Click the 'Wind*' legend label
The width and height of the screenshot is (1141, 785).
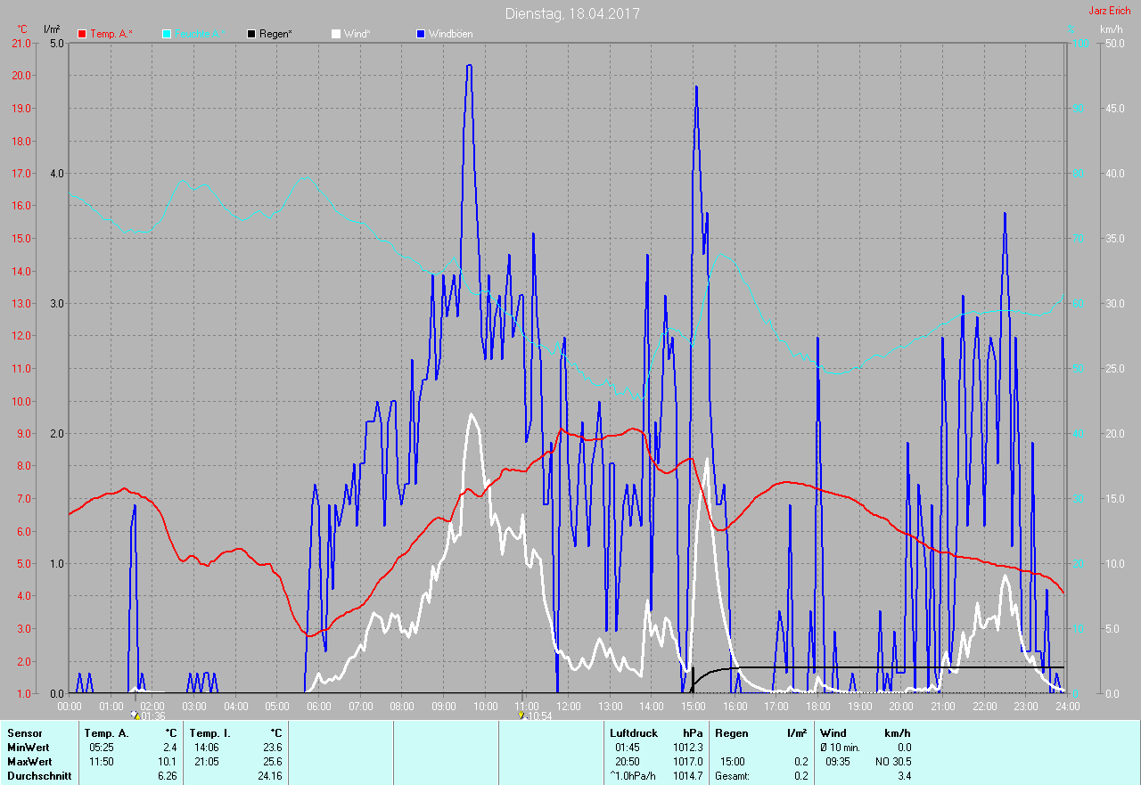click(357, 34)
